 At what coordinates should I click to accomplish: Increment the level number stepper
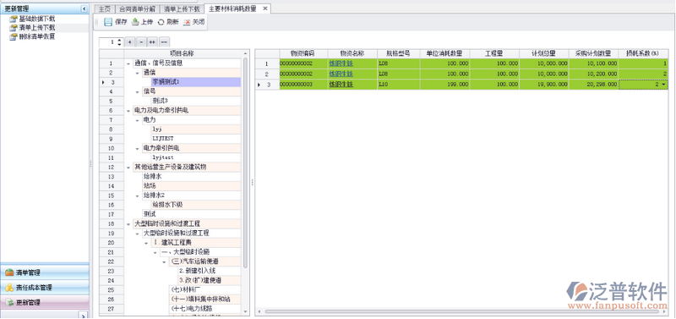point(119,40)
